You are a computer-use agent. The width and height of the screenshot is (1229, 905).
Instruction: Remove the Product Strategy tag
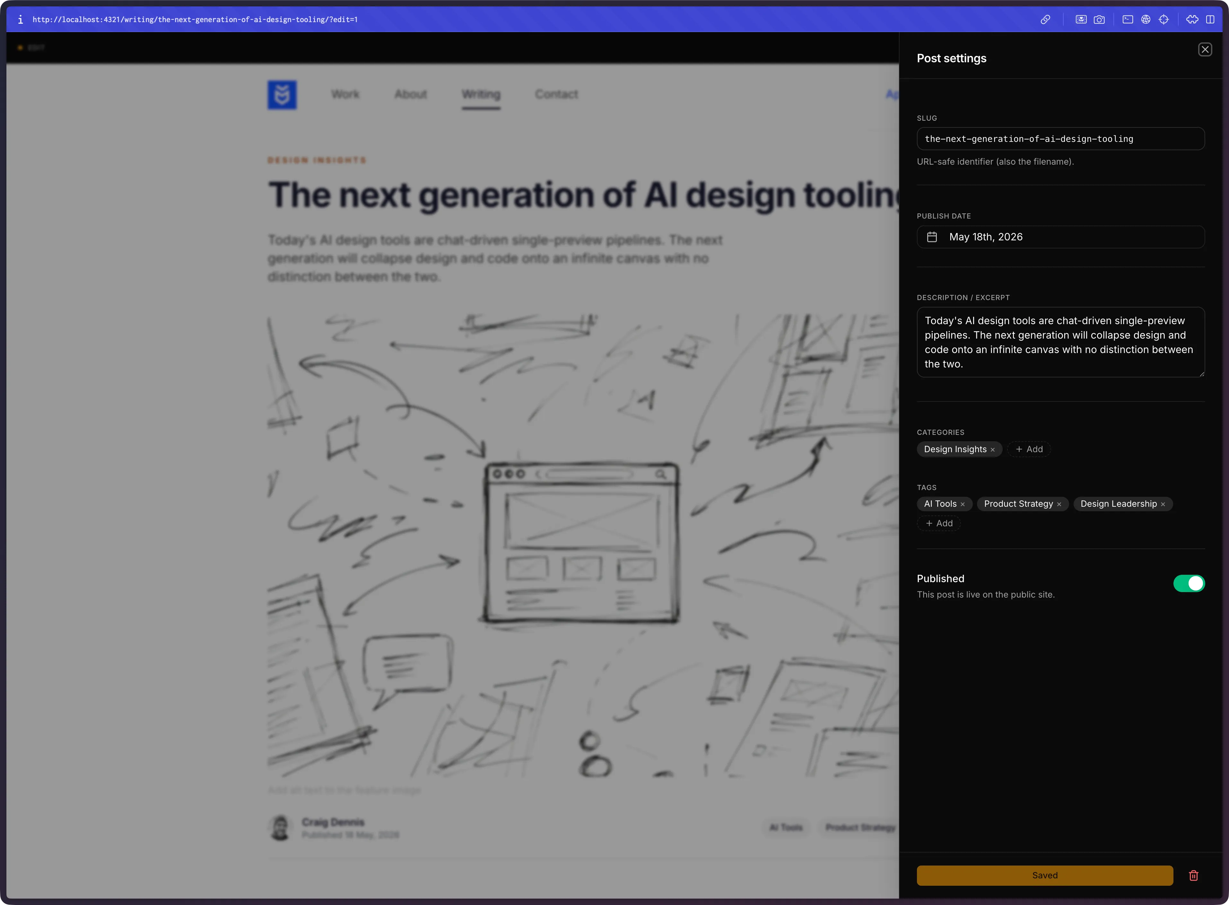coord(1059,504)
